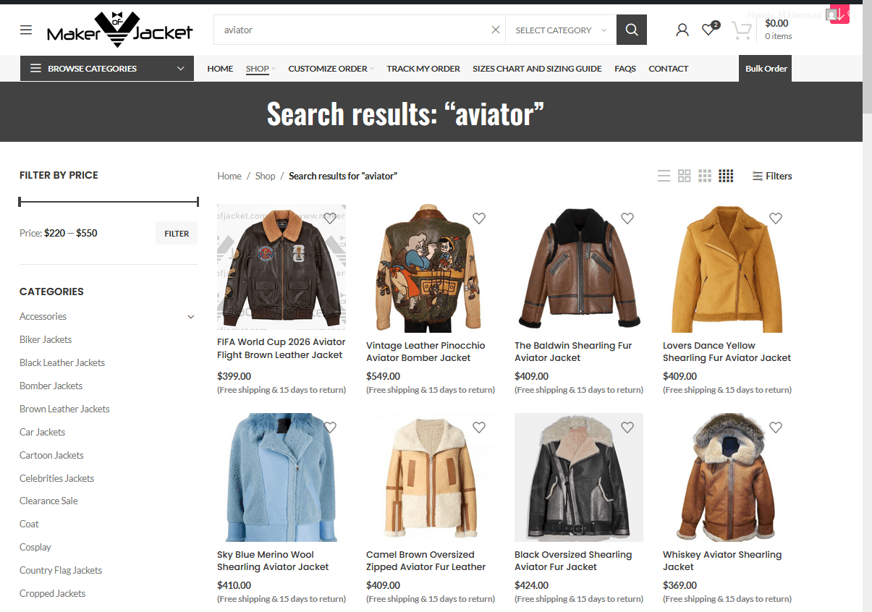Viewport: 872px width, 612px height.
Task: Open Coat category
Action: [29, 524]
